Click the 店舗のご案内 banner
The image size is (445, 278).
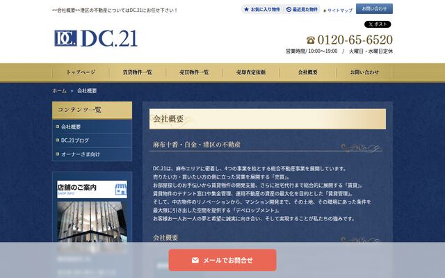pos(92,189)
